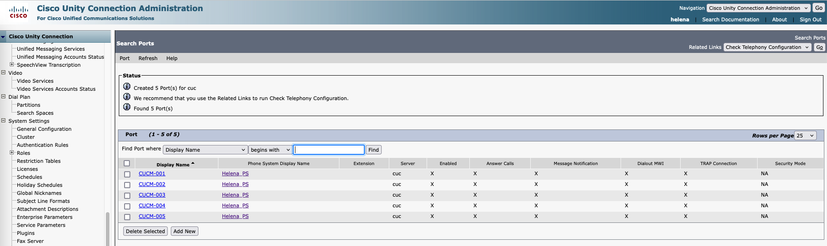Check the select-all ports header checkbox
Image resolution: width=827 pixels, height=246 pixels.
[x=127, y=163]
